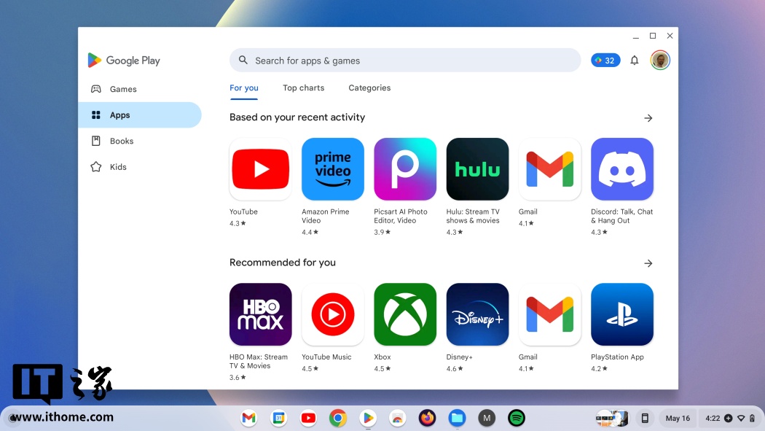
Task: Click the Disney+ title text
Action: pos(459,357)
